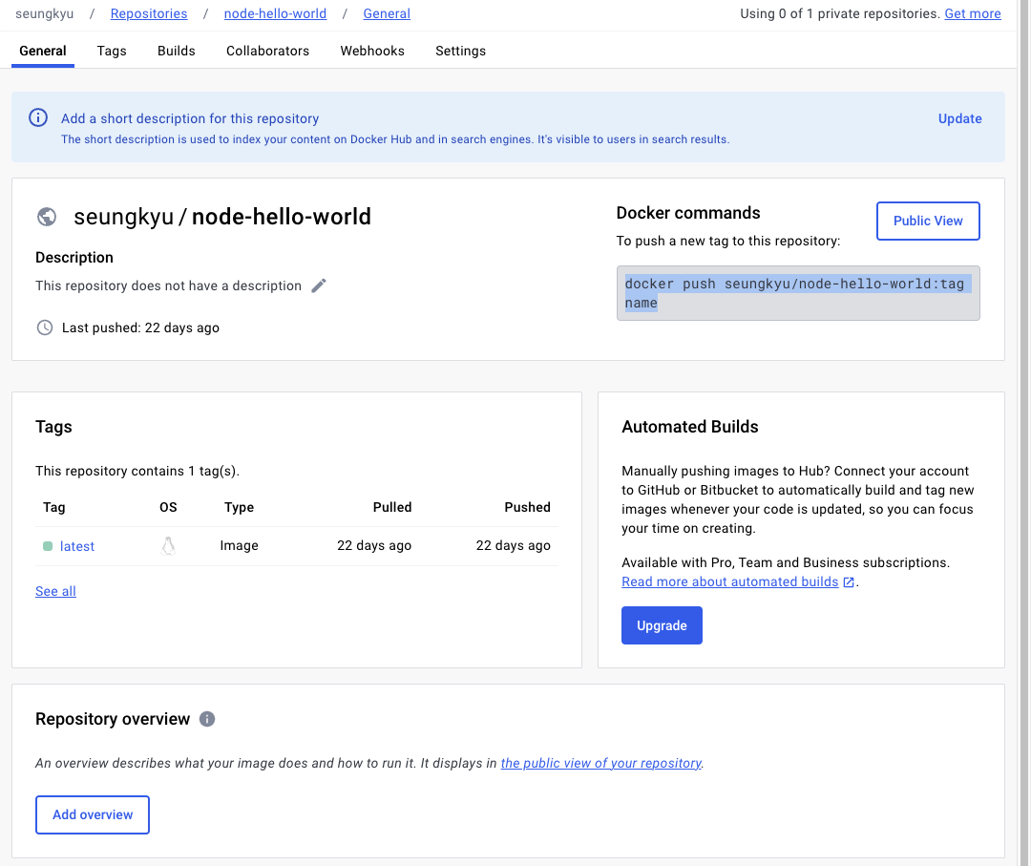Click 'This repository does not have a description'

click(168, 285)
